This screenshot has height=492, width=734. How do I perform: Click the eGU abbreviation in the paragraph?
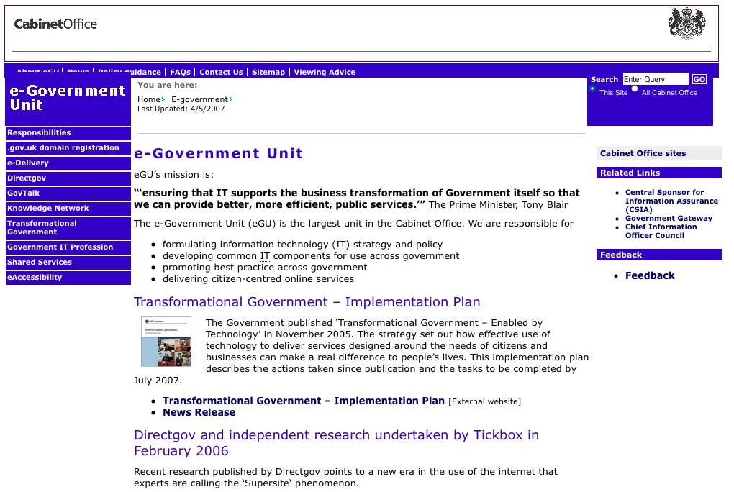pyautogui.click(x=262, y=224)
